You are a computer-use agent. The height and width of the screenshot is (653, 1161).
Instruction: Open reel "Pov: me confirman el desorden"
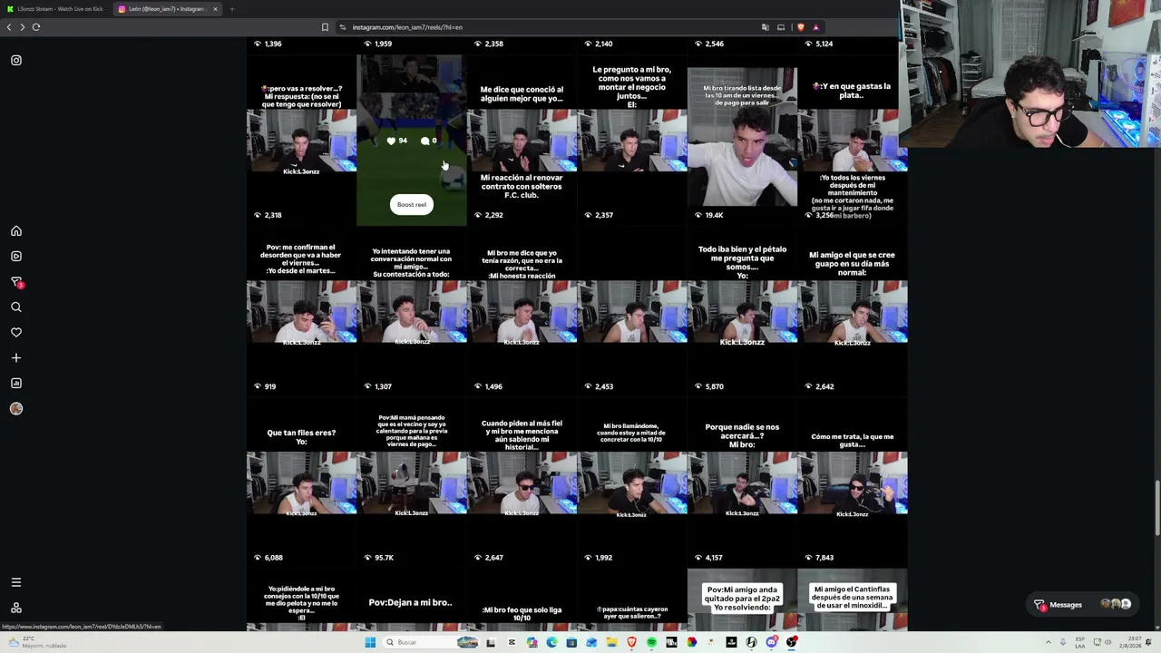301,309
